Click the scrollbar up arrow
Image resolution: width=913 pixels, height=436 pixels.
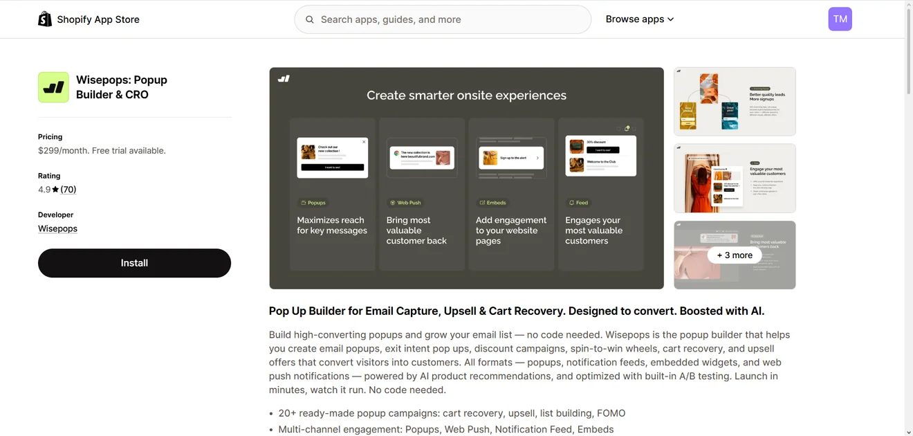(909, 5)
